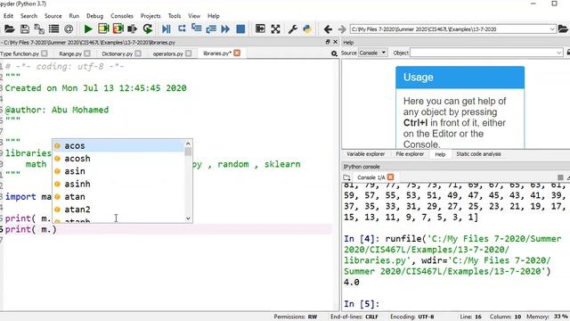Re-run last script
Screen dimensions: 570x321
[x=148, y=29]
